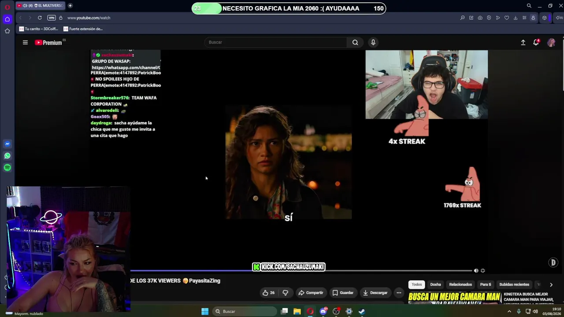The height and width of the screenshot is (317, 564).
Task: Open the Tu carrito 3DCoiff bookmark
Action: tap(39, 29)
